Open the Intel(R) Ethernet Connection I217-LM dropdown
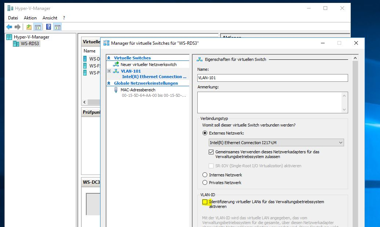 [x=276, y=143]
